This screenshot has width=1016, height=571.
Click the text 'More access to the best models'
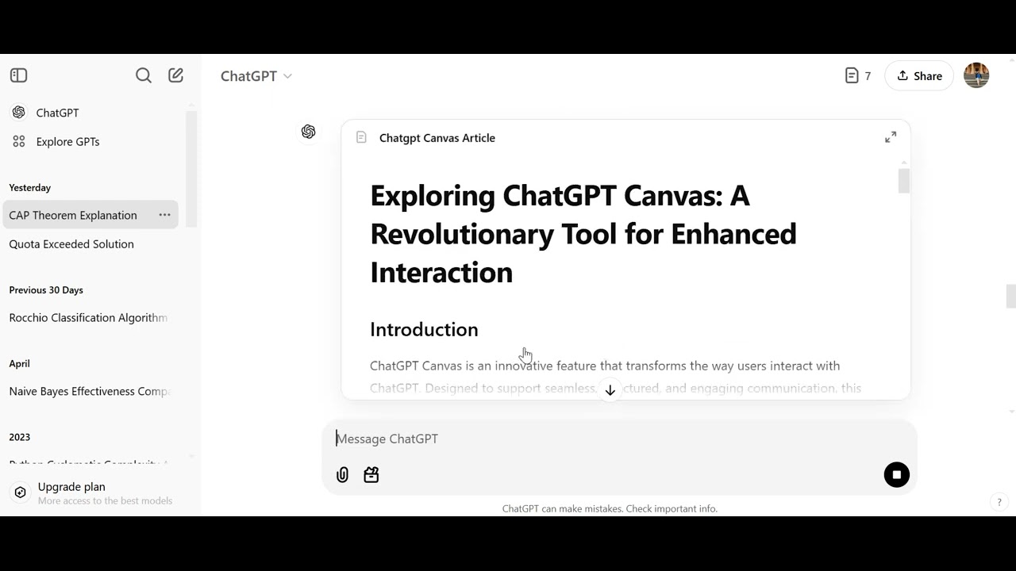tap(105, 501)
